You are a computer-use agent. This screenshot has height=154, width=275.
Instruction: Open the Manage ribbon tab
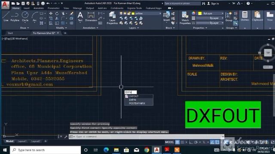(x=77, y=8)
